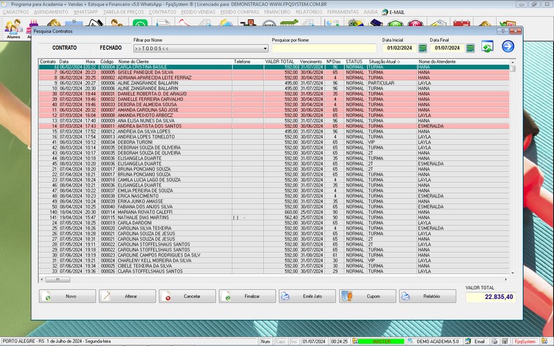Click the horizontal scrollbar left arrow
The image size is (554, 346).
42,280
